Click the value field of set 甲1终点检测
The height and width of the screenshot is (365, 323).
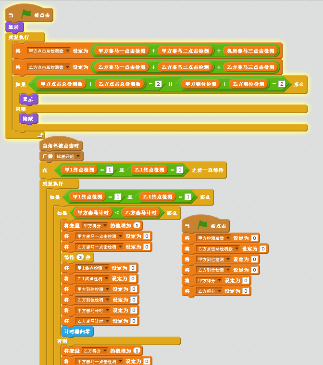pos(133,268)
